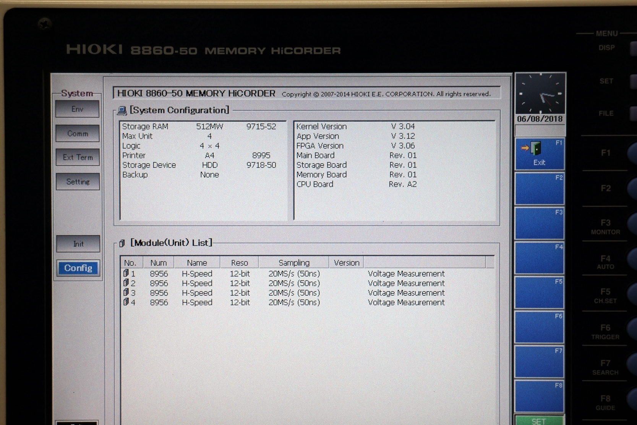
Task: Click the green SET button
Action: click(539, 420)
